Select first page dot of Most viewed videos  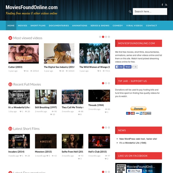pos(100,37)
